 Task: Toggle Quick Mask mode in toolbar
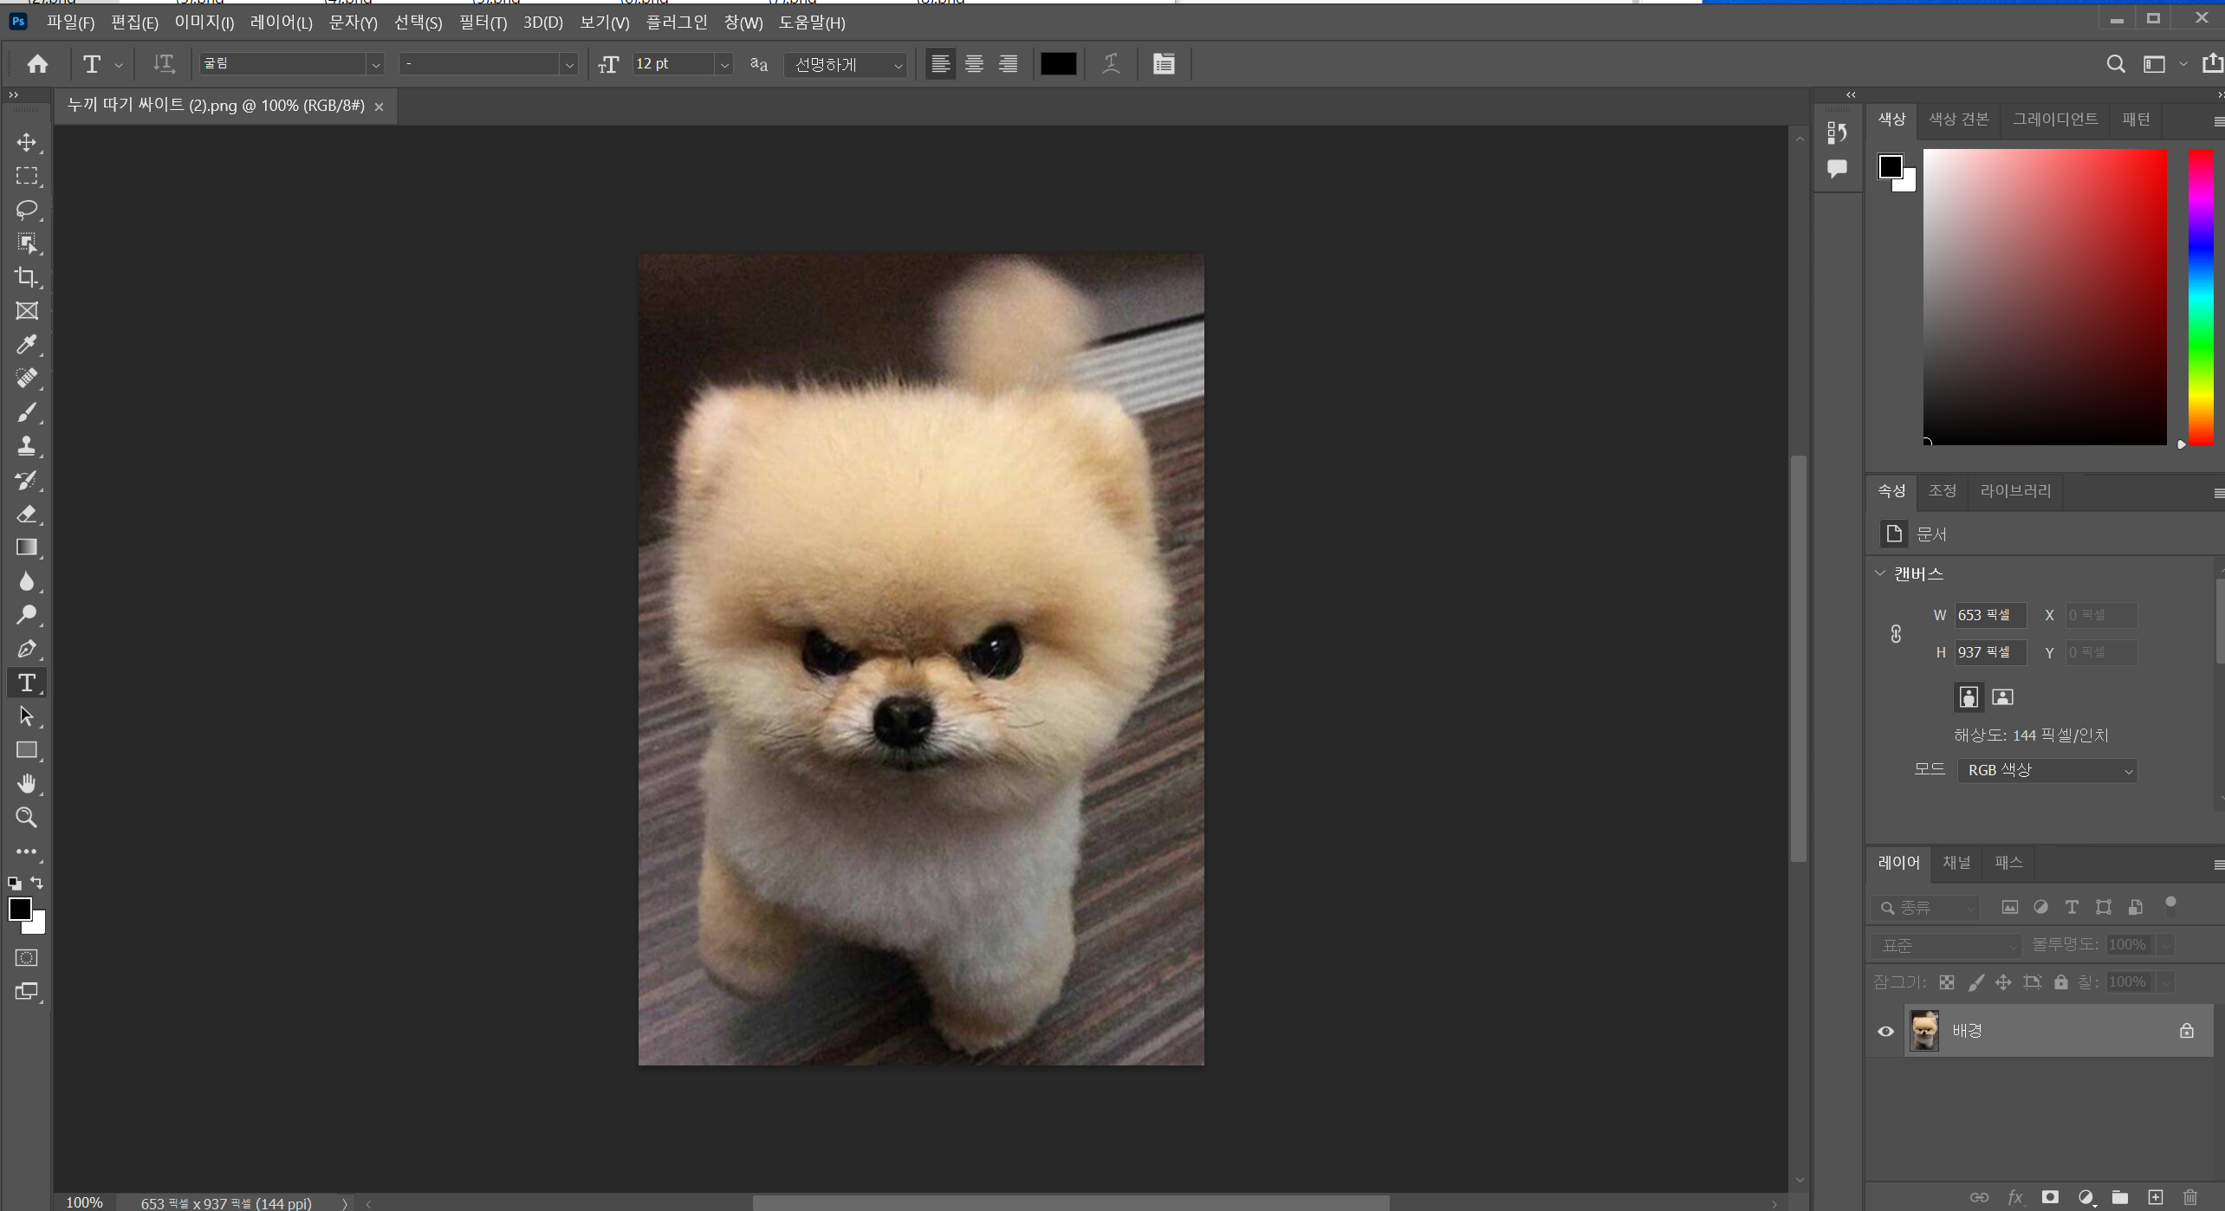click(27, 958)
